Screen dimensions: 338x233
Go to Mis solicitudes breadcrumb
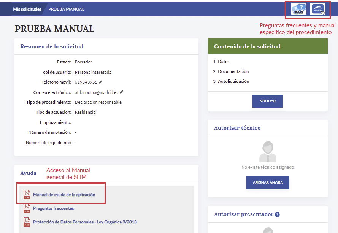coord(27,9)
